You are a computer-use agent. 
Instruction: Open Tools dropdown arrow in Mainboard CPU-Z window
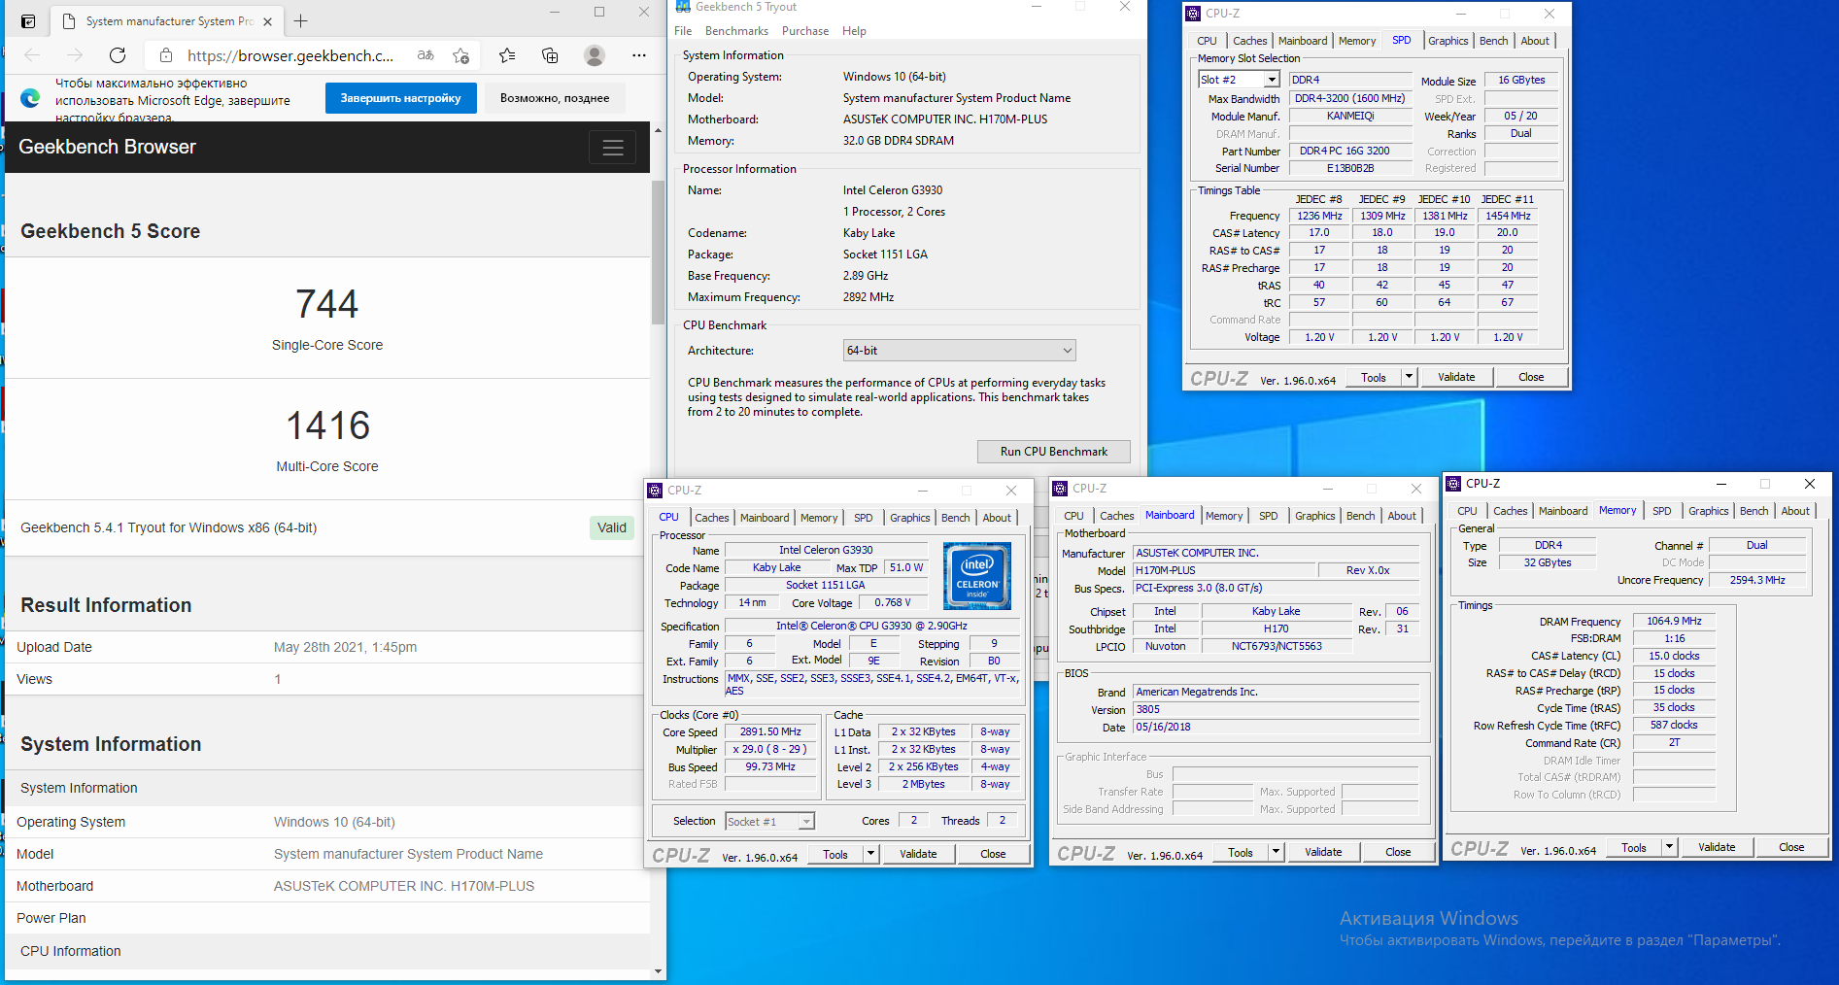1277,852
